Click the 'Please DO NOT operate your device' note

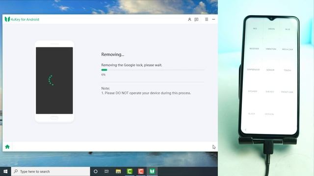(146, 93)
